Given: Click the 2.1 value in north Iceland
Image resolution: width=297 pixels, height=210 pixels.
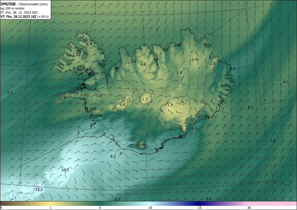Looking at the screenshot, I should (143, 64).
